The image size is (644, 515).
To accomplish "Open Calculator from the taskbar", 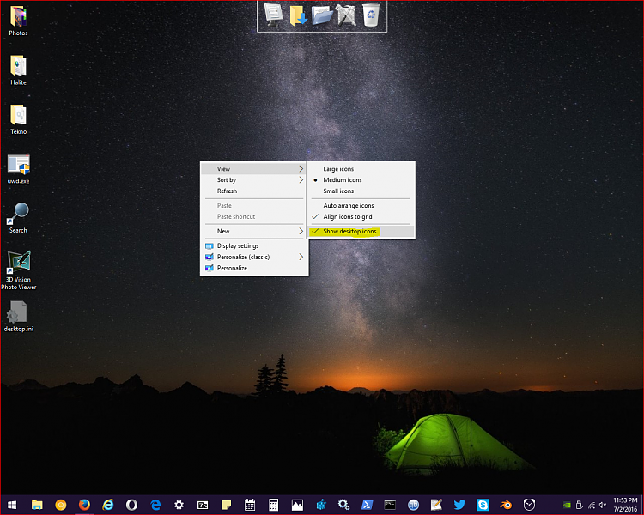I will pyautogui.click(x=274, y=505).
